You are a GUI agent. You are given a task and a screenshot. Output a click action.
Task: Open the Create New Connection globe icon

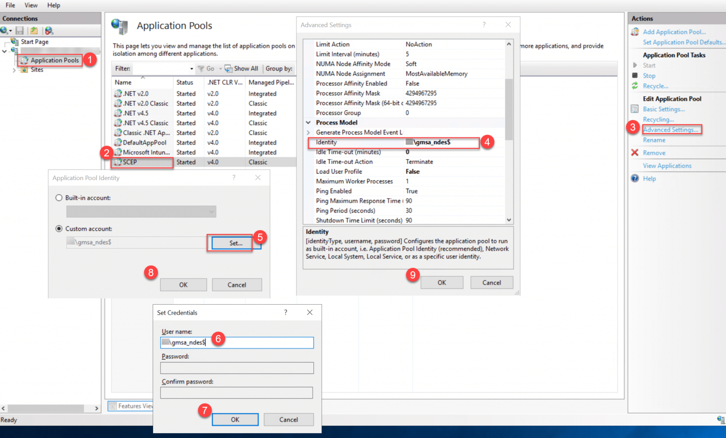[4, 30]
